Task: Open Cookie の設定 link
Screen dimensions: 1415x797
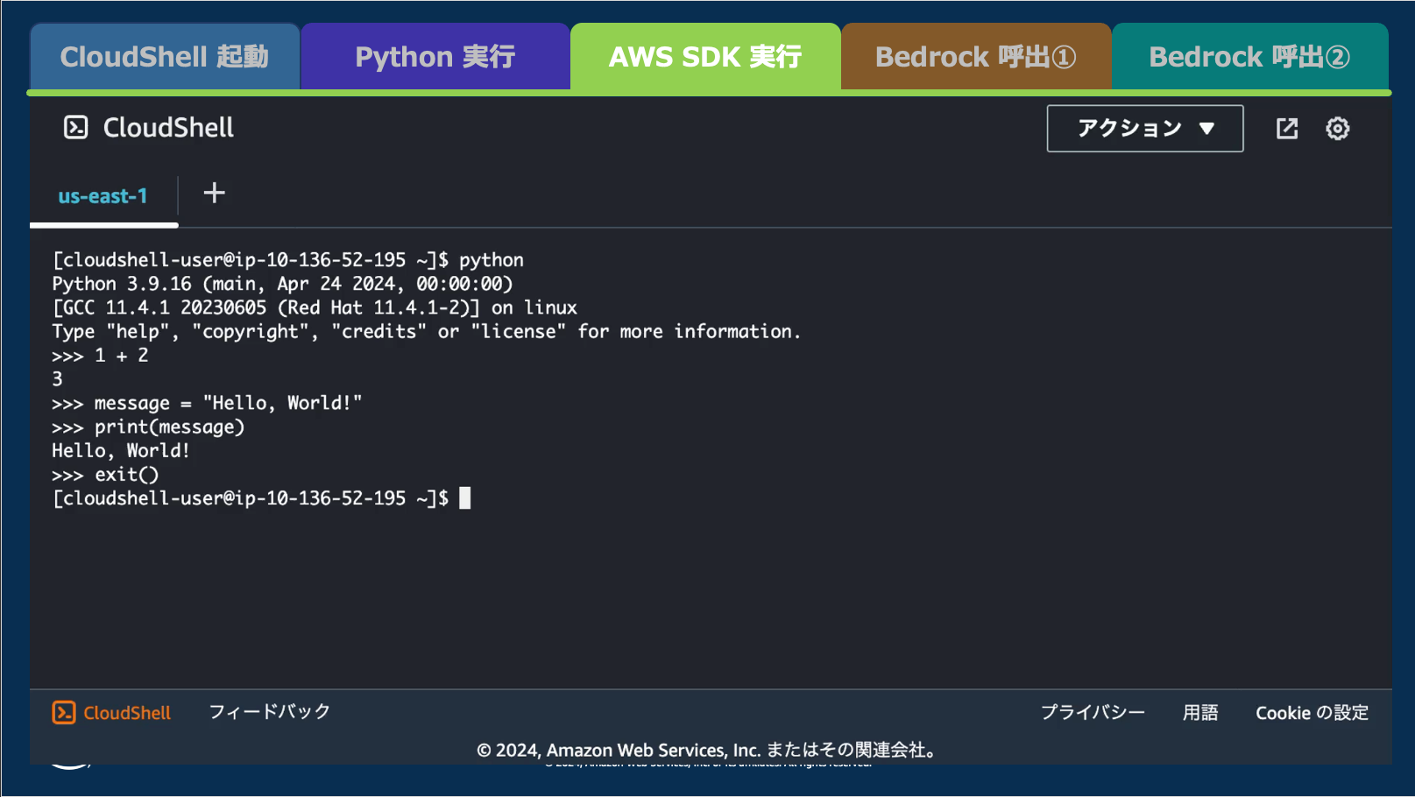Action: 1312,713
